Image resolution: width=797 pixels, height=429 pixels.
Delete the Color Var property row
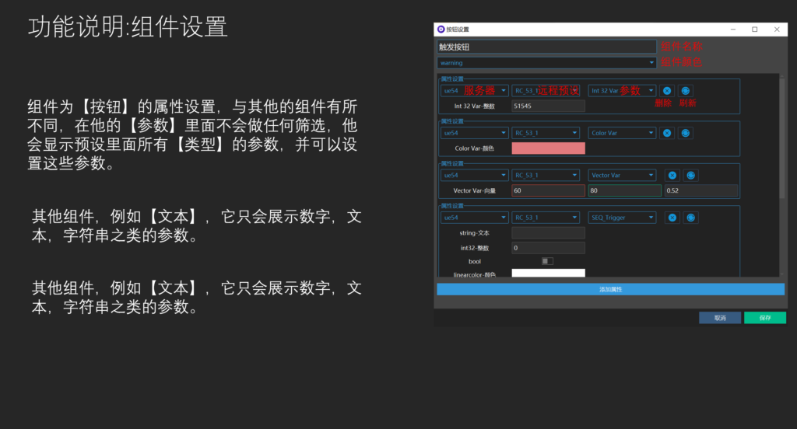pos(667,133)
